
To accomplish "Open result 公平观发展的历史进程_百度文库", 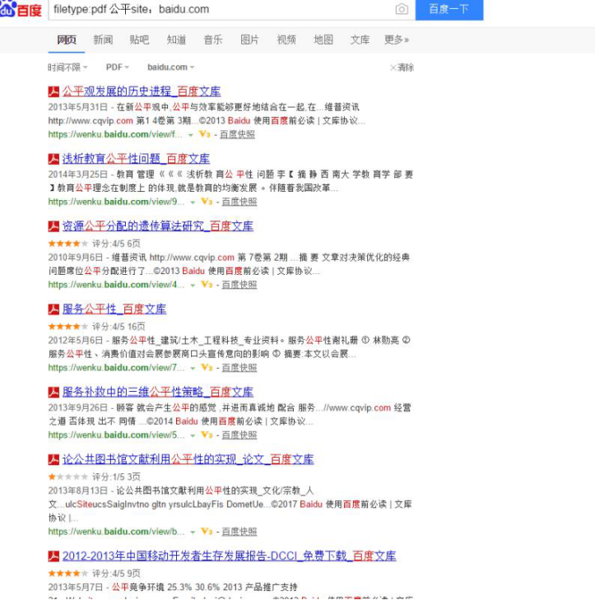I will 142,91.
